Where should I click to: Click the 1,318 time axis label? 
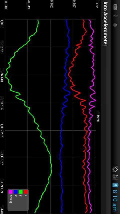pyautogui.click(x=2, y=23)
